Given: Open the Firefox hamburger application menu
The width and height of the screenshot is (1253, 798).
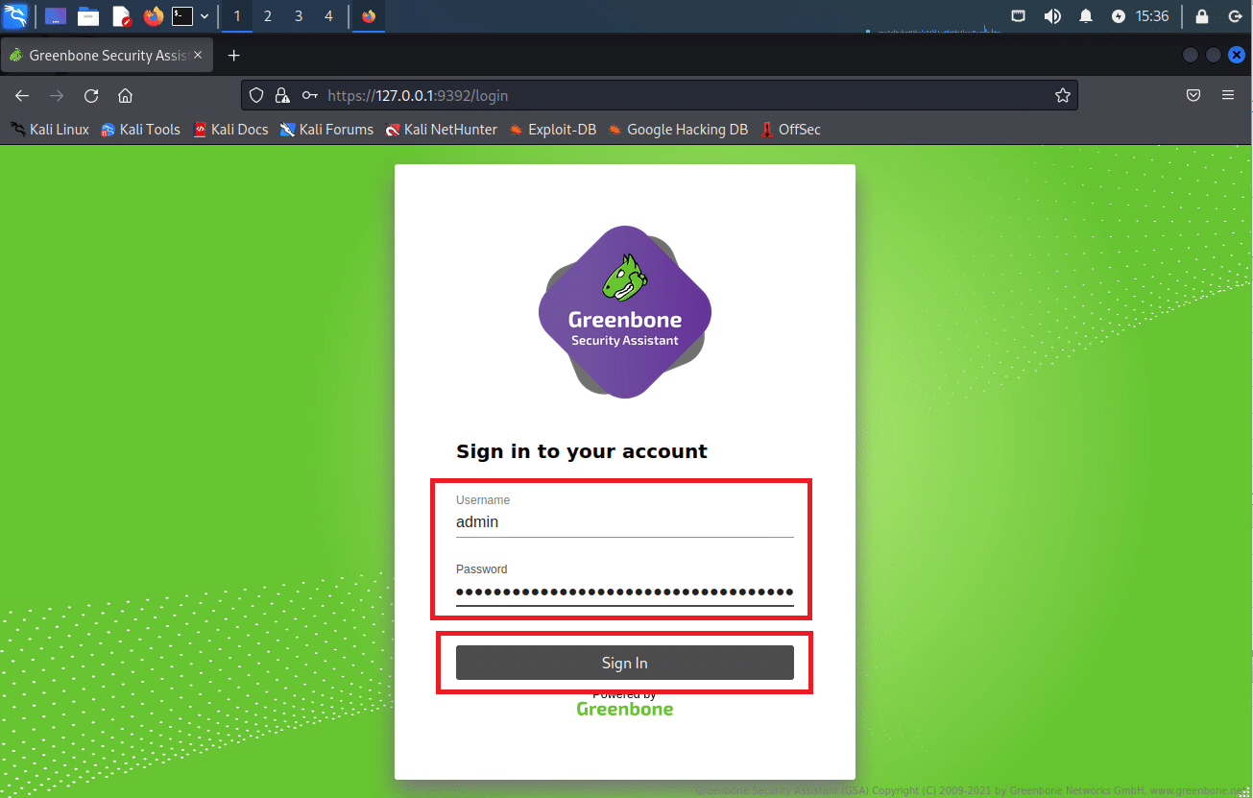Looking at the screenshot, I should [1228, 95].
